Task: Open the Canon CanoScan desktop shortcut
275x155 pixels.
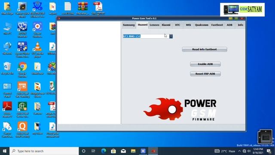Action: coord(7,130)
